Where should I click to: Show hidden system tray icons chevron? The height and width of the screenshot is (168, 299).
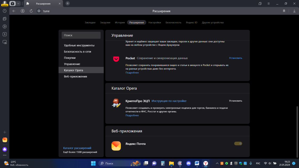point(217,163)
